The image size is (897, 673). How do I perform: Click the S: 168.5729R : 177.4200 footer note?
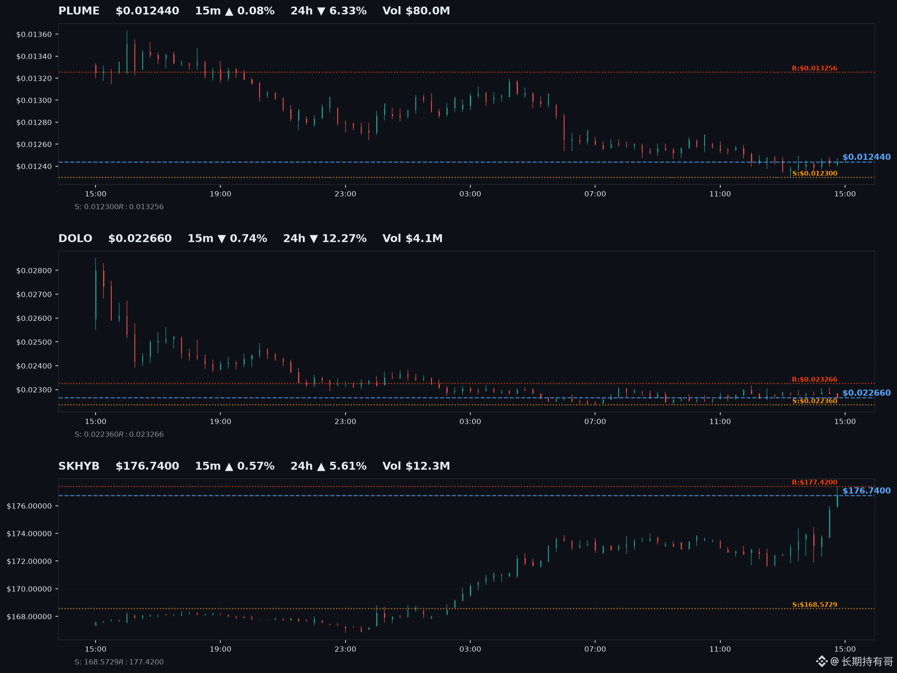click(x=119, y=662)
